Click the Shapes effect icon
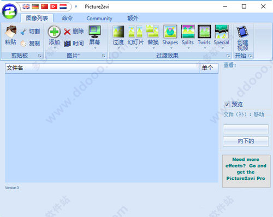The width and height of the screenshot is (273, 217). 170,32
